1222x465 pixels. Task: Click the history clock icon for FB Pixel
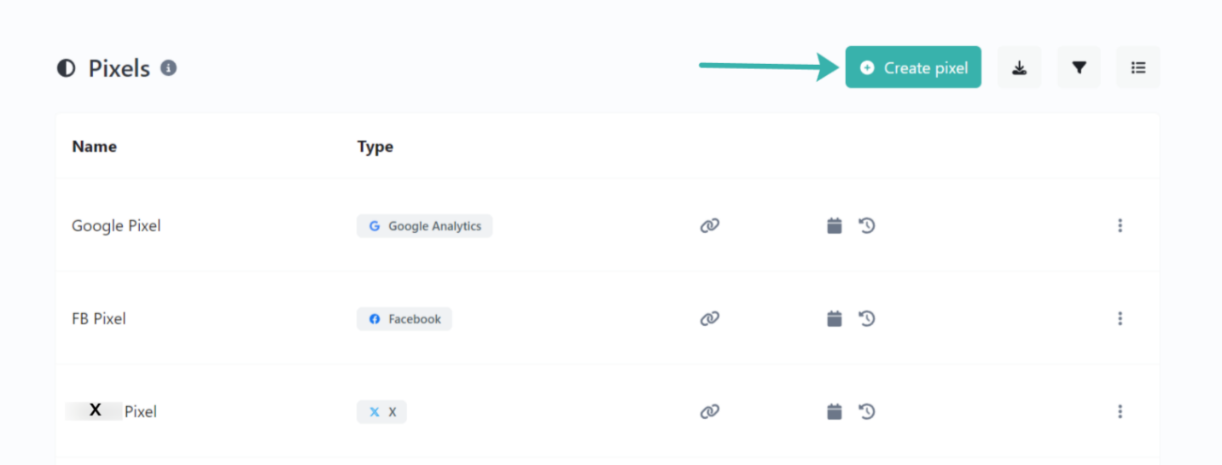click(x=867, y=319)
